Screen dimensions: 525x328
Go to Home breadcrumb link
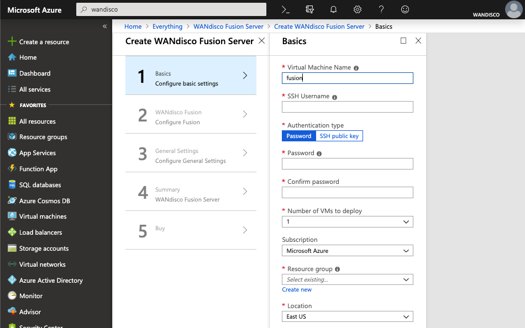133,27
